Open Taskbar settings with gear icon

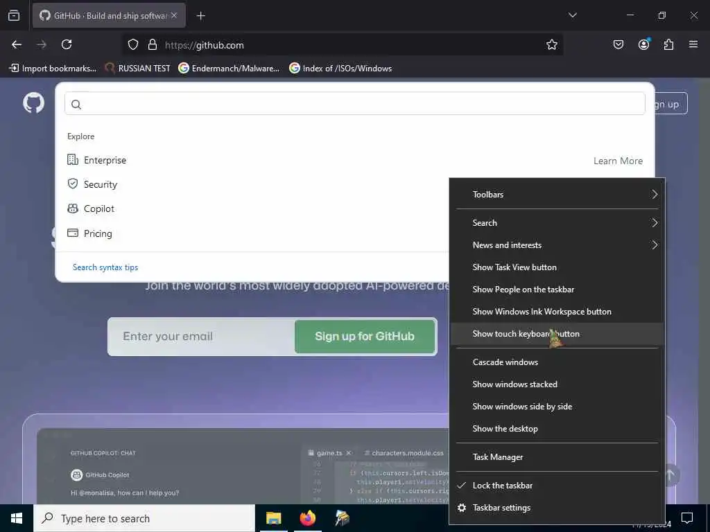pyautogui.click(x=557, y=508)
